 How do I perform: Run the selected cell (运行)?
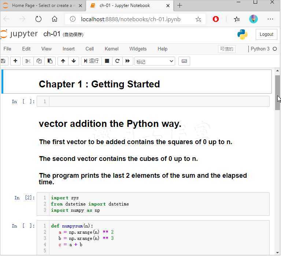coord(91,61)
